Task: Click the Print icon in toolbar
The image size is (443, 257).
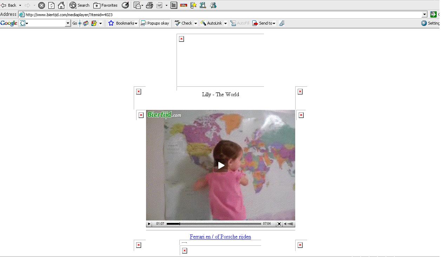Action: (x=150, y=5)
